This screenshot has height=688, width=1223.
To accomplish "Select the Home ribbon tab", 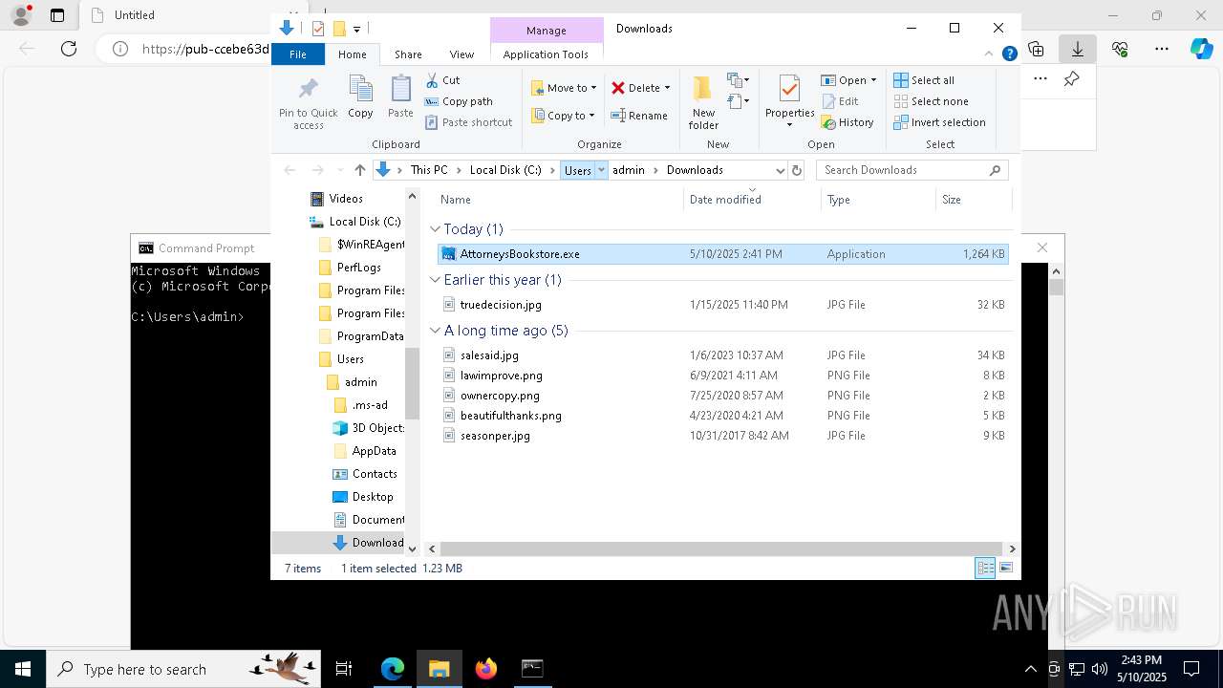I will [x=352, y=54].
